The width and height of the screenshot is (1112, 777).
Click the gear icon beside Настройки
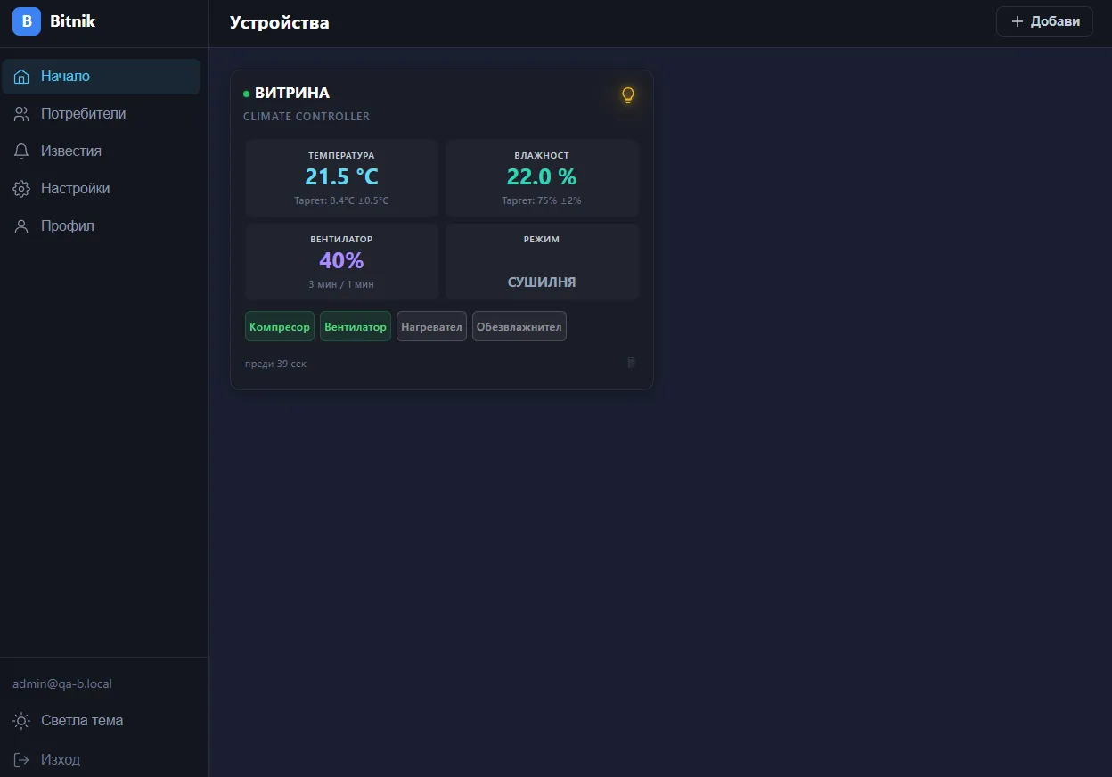pos(22,189)
